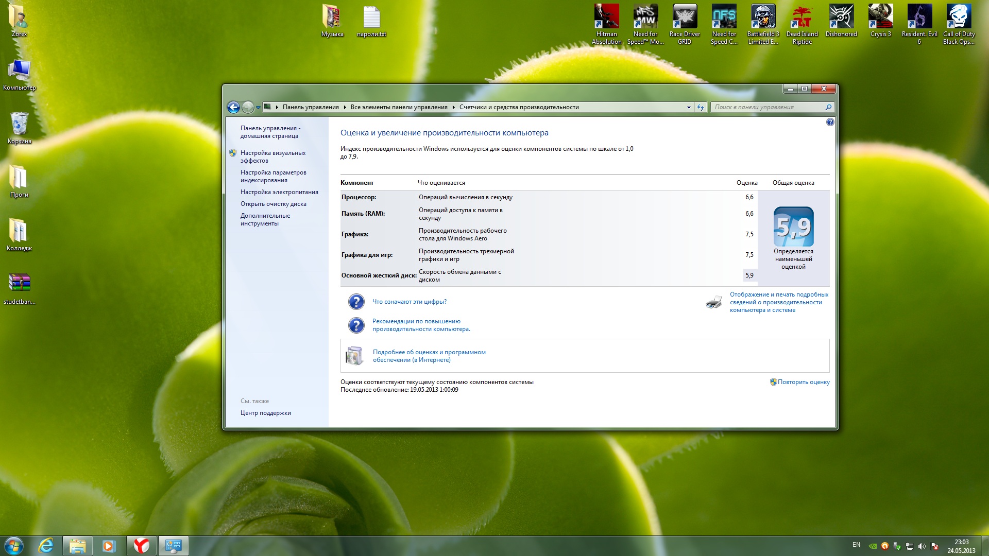
Task: Click the EN language indicator in taskbar
Action: pos(856,545)
